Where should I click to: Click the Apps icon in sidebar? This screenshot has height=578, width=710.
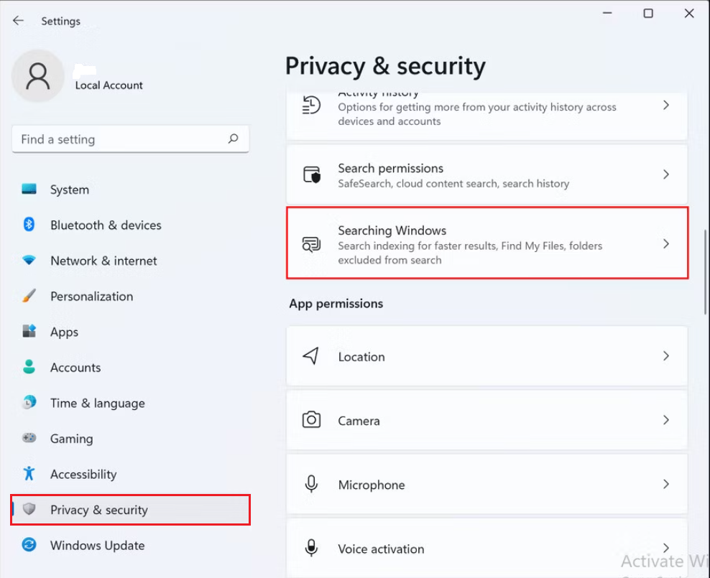coord(29,331)
